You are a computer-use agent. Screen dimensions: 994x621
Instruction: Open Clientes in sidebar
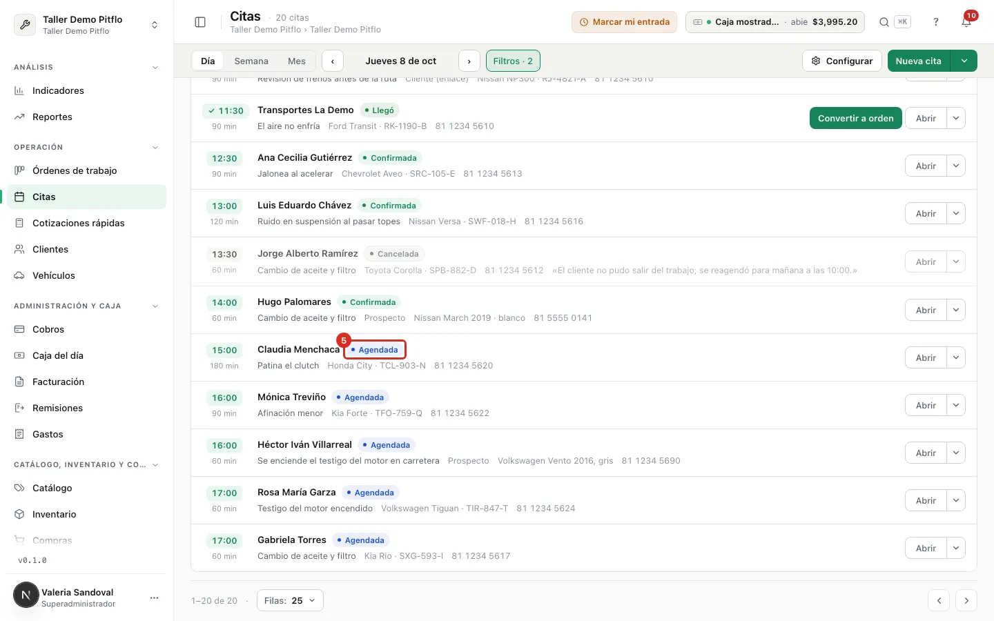point(87,249)
